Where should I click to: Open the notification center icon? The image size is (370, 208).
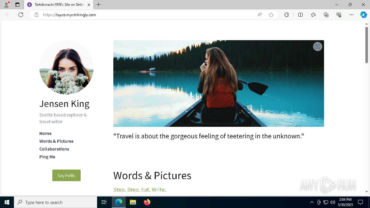click(x=360, y=202)
